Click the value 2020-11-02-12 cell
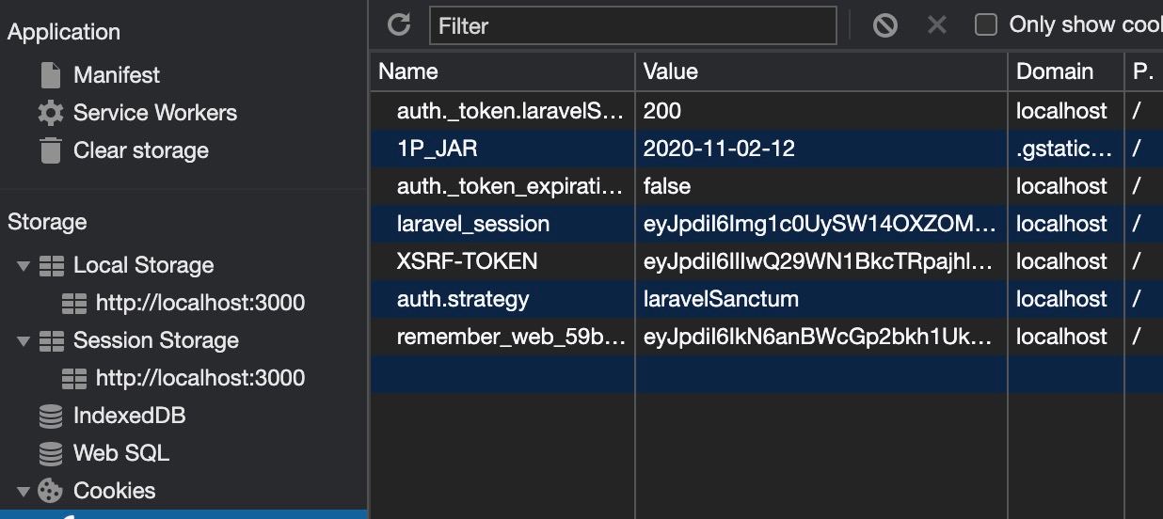The image size is (1163, 519). [x=821, y=149]
